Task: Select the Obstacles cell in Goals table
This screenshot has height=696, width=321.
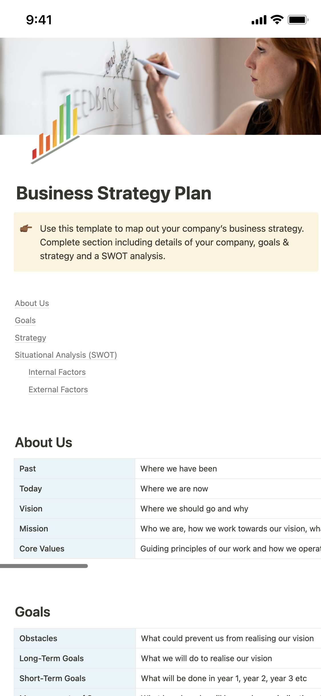Action: click(74, 639)
